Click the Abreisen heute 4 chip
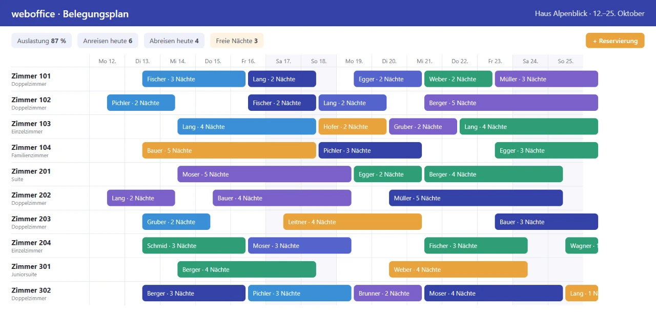Image resolution: width=656 pixels, height=312 pixels. [174, 41]
